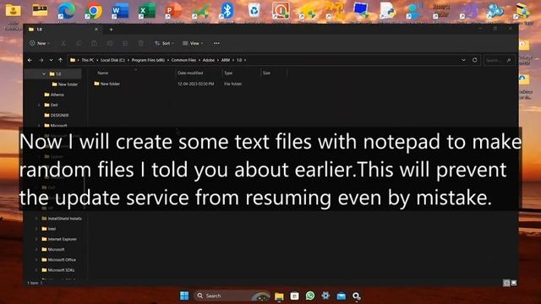Expand the Intel folder chevron
This screenshot has height=304, width=541.
[36, 229]
